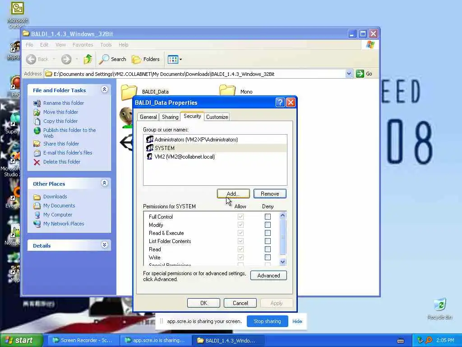Toggle the Folders pane
Screen dimensions: 462x347
click(146, 59)
